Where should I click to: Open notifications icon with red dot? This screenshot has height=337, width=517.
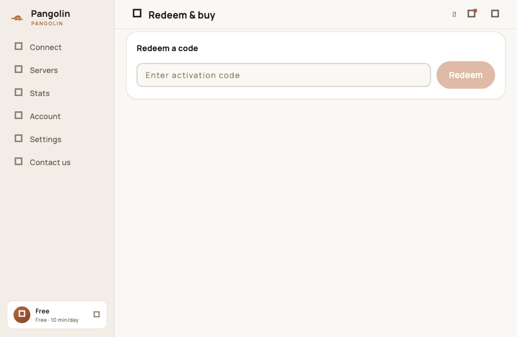pyautogui.click(x=472, y=13)
